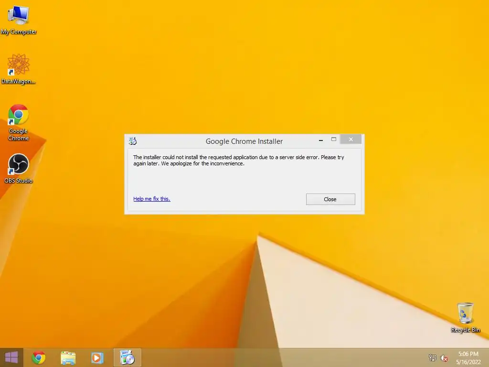Click the installer icon in dialog title bar
Screen dimensions: 489x367
[133, 141]
